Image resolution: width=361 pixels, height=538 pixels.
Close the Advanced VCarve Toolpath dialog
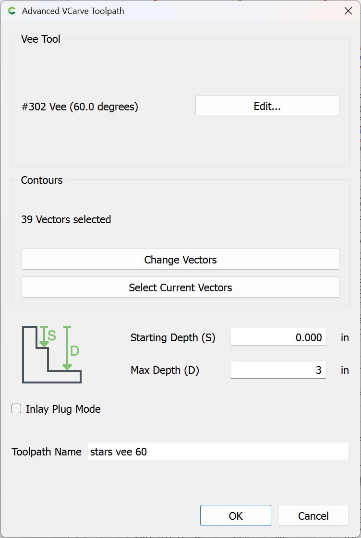[x=348, y=11]
